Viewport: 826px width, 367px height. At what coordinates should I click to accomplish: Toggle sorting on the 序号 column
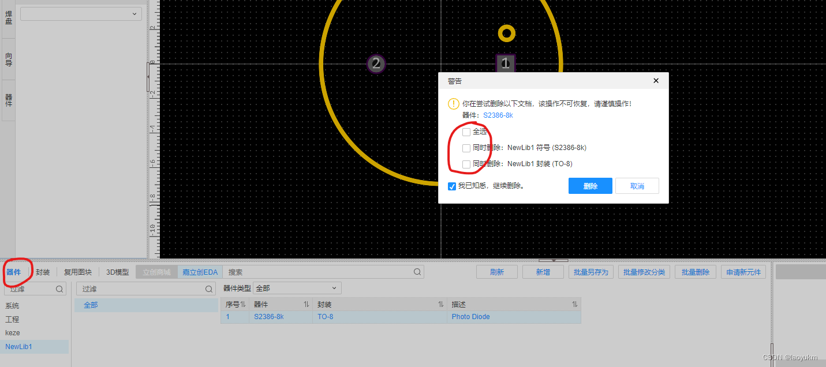(x=242, y=304)
